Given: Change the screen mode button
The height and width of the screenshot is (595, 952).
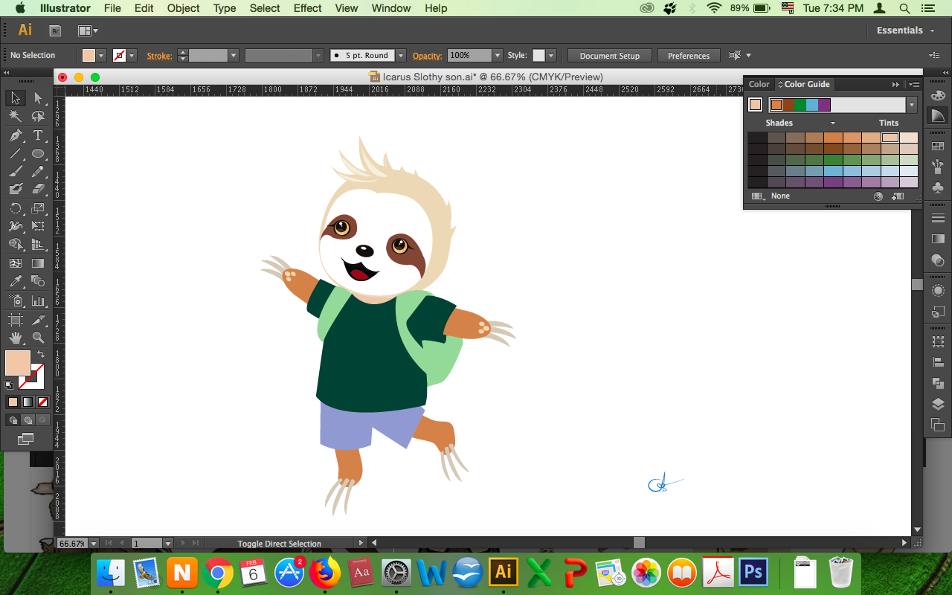Looking at the screenshot, I should [26, 439].
